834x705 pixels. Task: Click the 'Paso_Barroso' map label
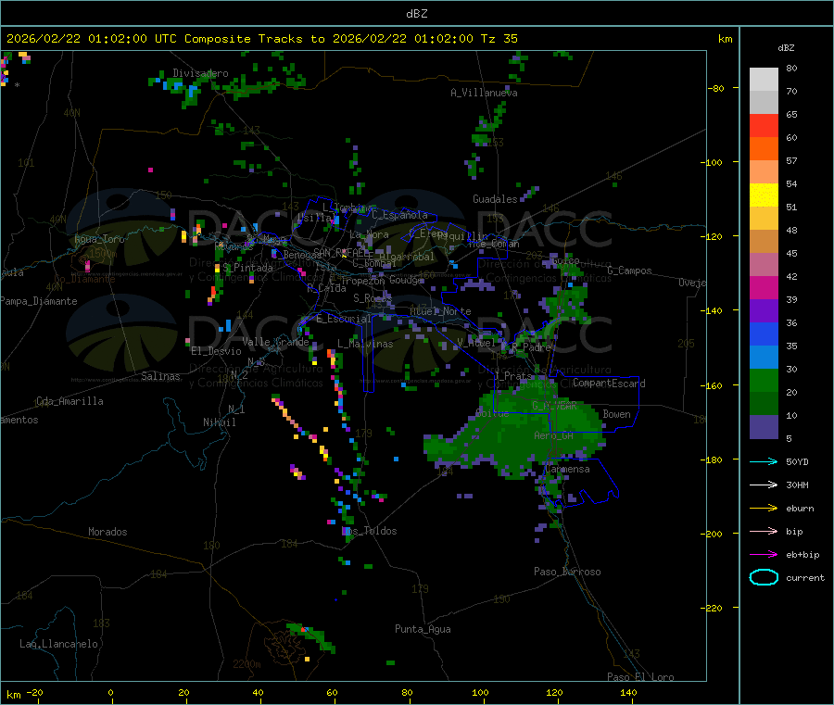[567, 572]
